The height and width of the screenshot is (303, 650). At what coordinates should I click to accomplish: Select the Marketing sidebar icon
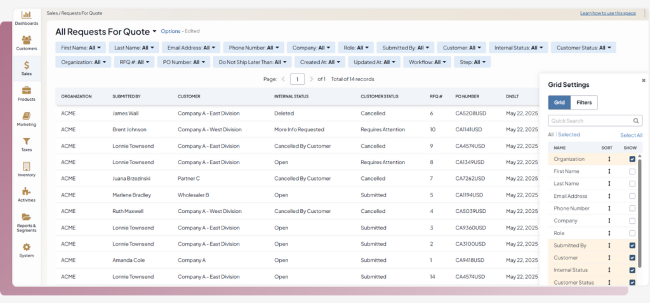pyautogui.click(x=27, y=116)
